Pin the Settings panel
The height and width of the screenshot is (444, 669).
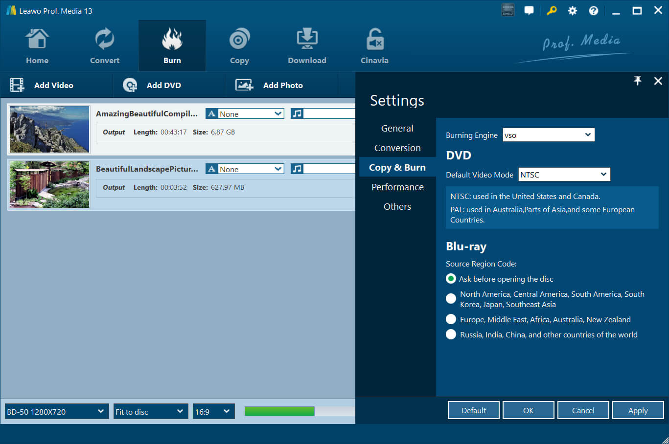[637, 81]
